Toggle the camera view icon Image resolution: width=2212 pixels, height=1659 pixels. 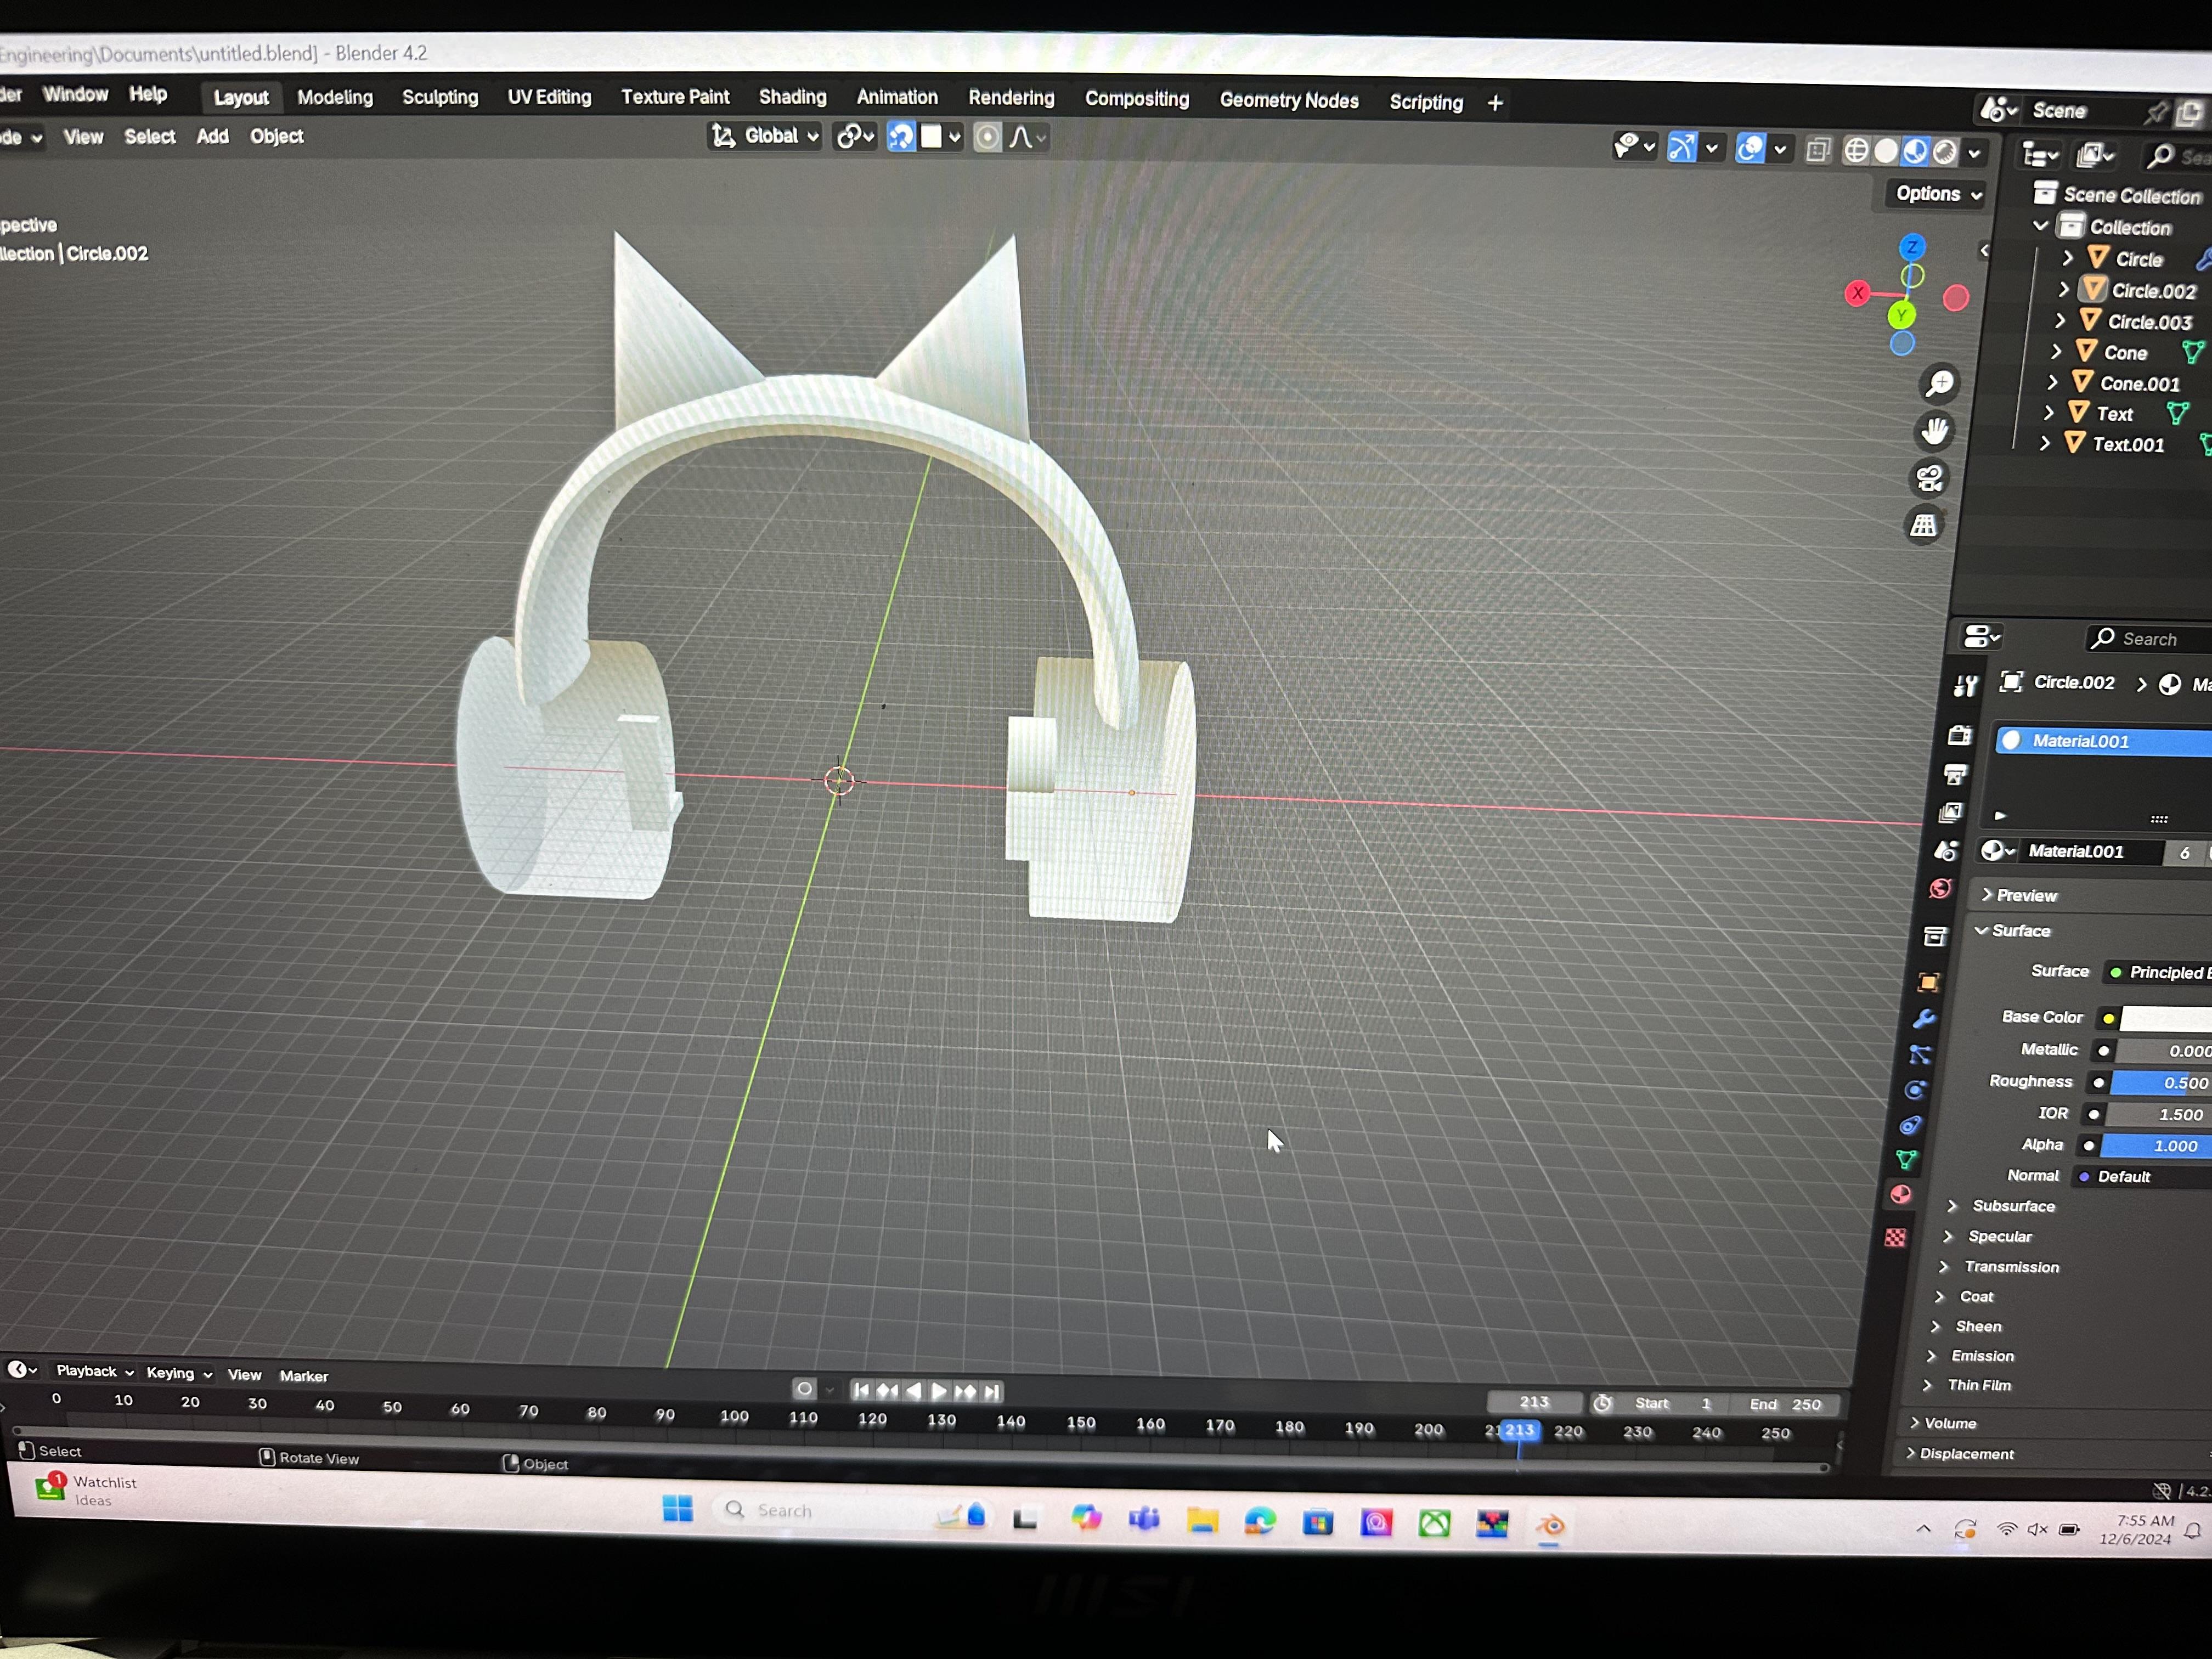pos(1930,478)
